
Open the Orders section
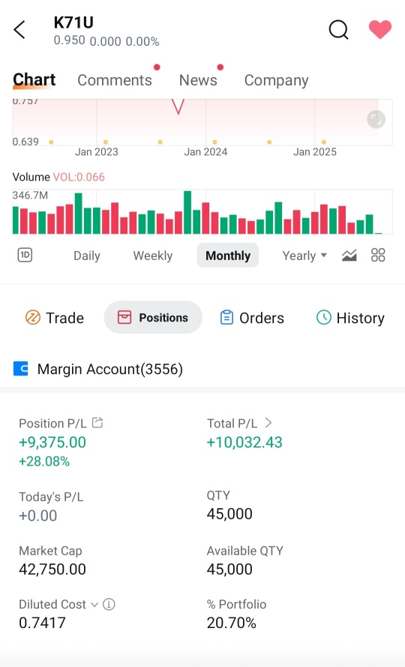(x=252, y=318)
